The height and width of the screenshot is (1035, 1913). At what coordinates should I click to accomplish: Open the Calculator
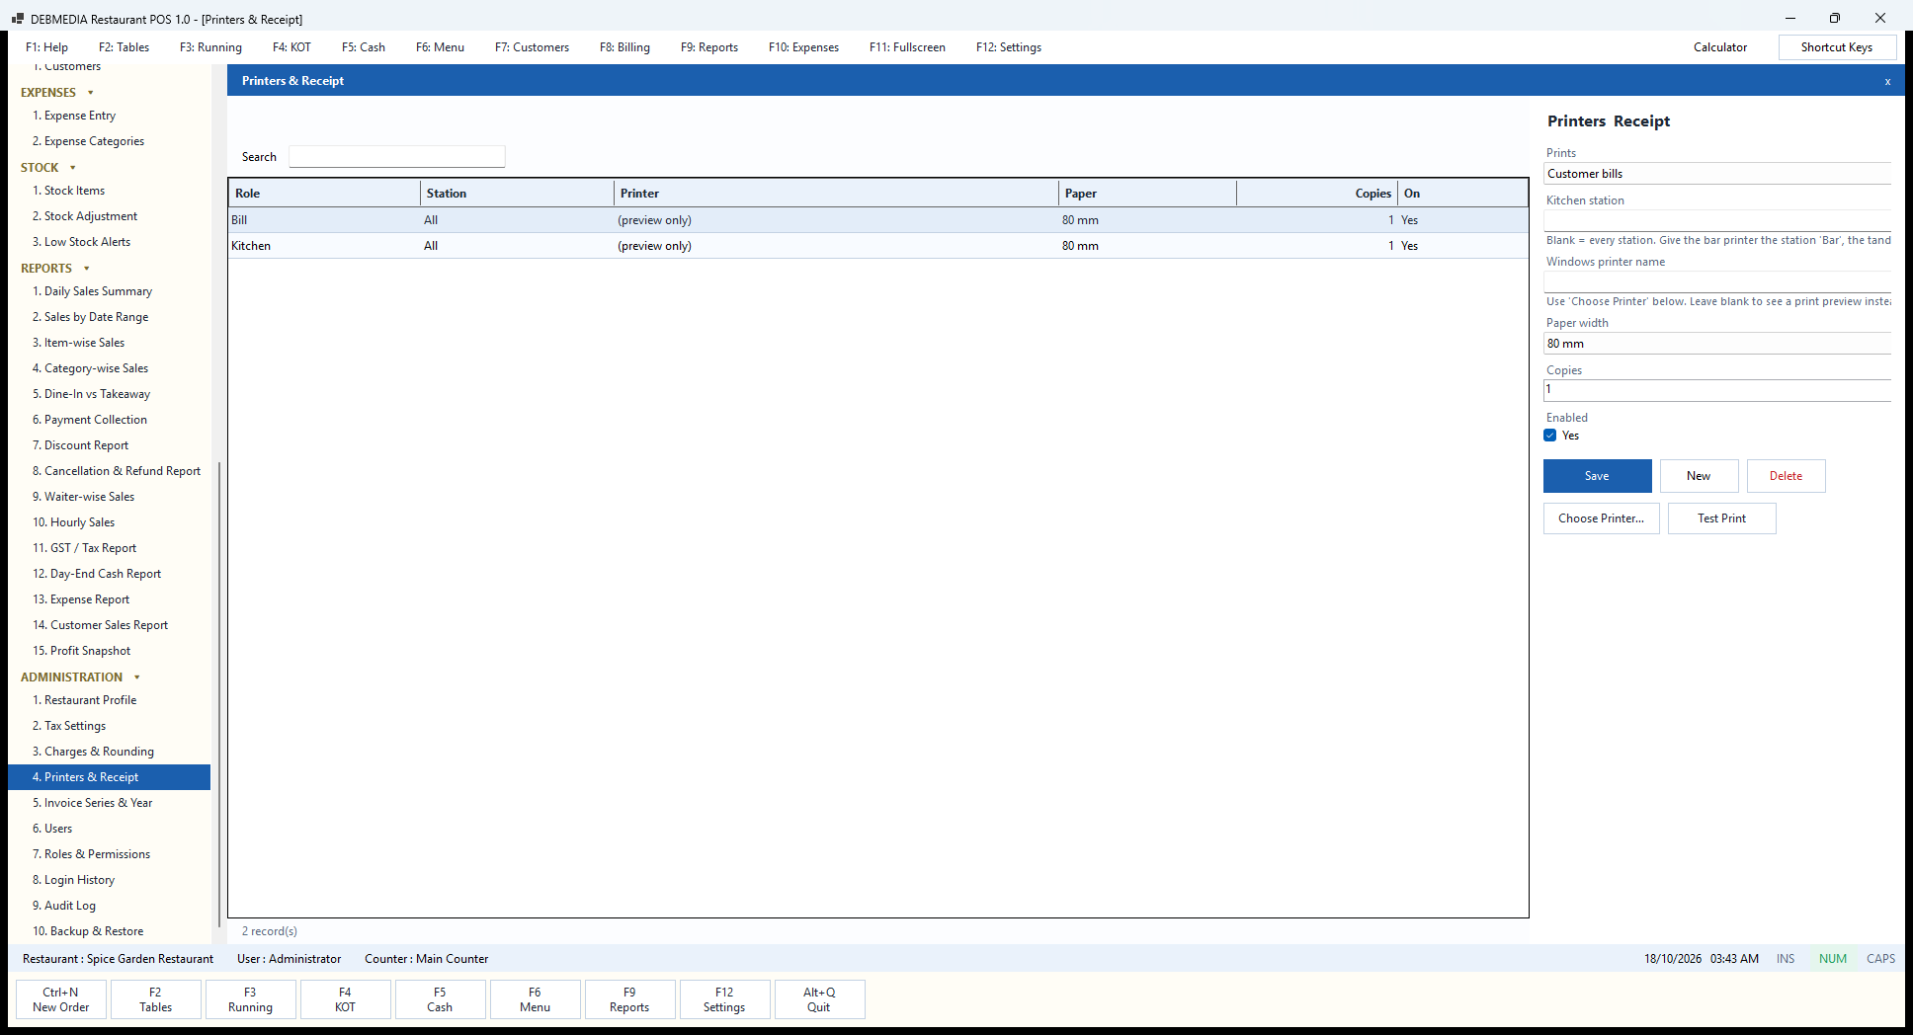tap(1719, 47)
